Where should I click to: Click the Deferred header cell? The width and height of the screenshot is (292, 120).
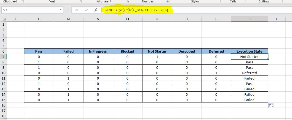click(x=216, y=51)
